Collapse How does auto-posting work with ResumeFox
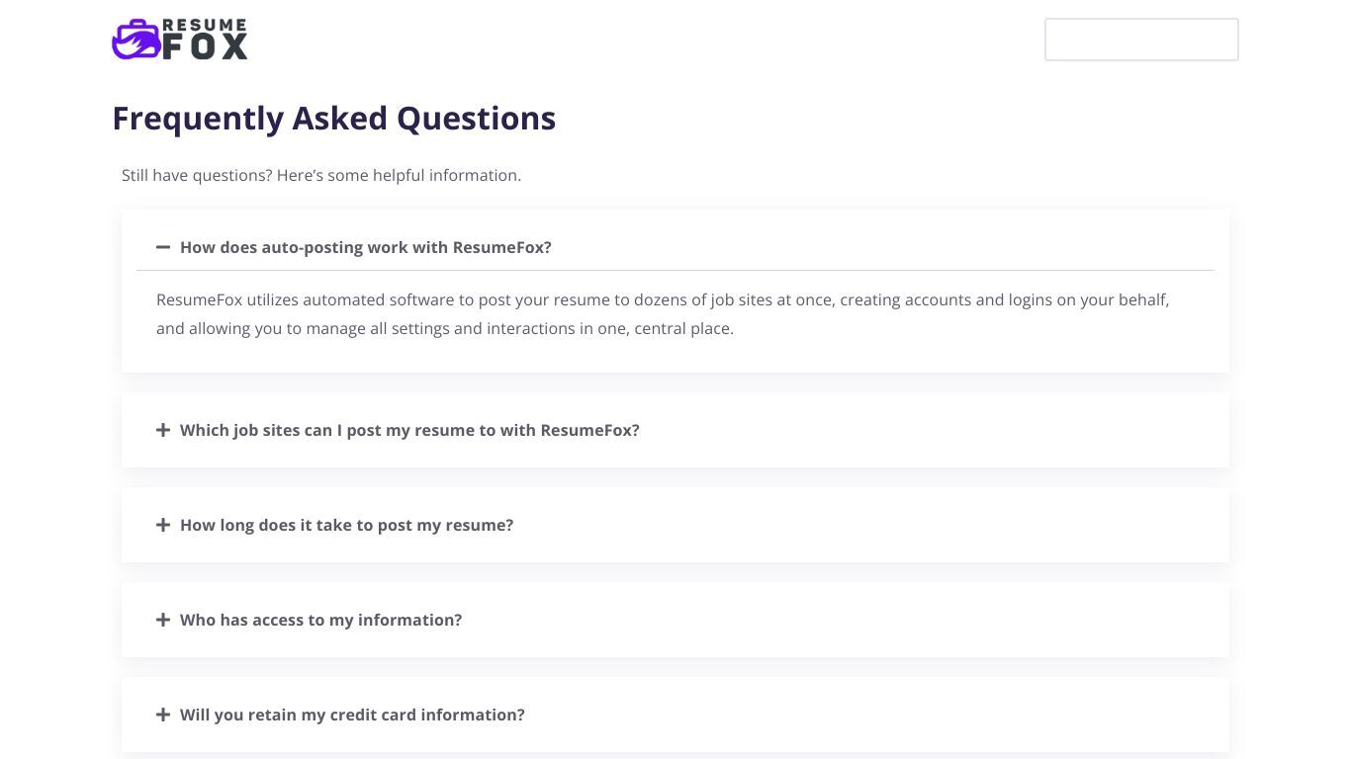The image size is (1351, 759). coord(366,247)
